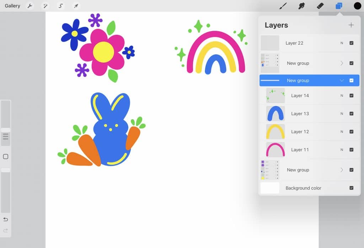
Task: Open the black active color picker
Action: [358, 6]
